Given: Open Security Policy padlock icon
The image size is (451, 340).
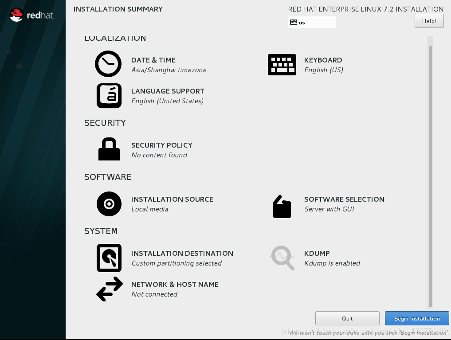Looking at the screenshot, I should coord(109,149).
